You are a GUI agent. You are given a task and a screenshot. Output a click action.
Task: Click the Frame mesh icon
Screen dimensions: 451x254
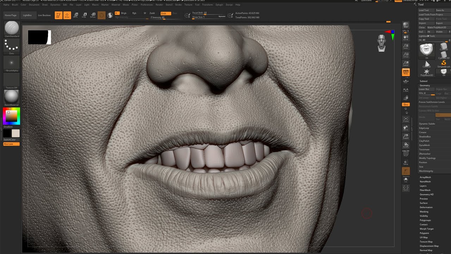pyautogui.click(x=406, y=119)
